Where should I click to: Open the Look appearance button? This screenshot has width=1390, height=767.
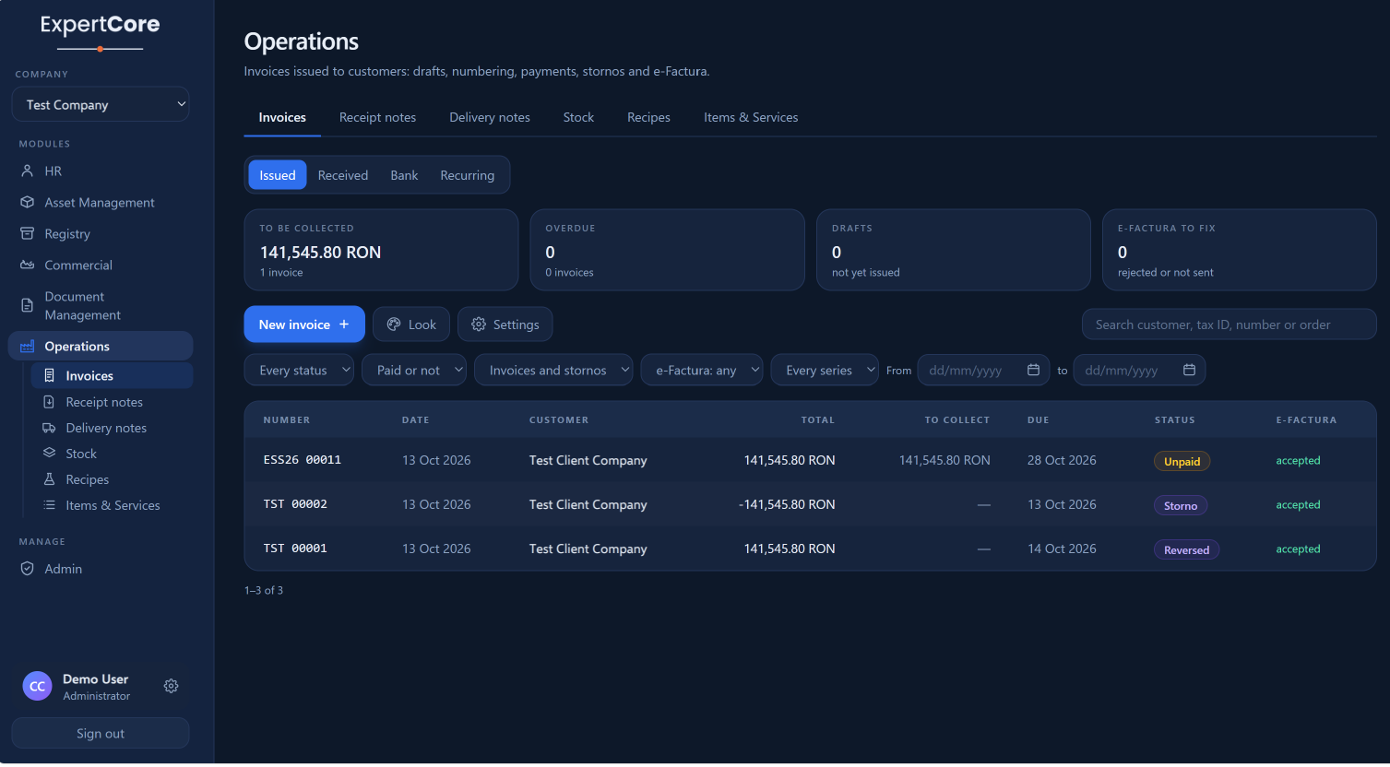(411, 324)
